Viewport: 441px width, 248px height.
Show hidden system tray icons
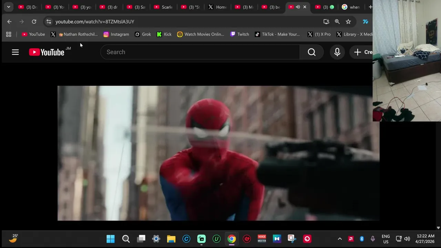pyautogui.click(x=340, y=239)
